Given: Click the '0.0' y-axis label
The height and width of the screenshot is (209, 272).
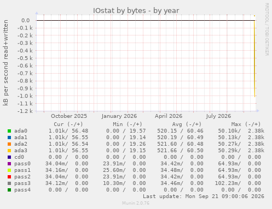Looking at the screenshot, I should [26, 20].
